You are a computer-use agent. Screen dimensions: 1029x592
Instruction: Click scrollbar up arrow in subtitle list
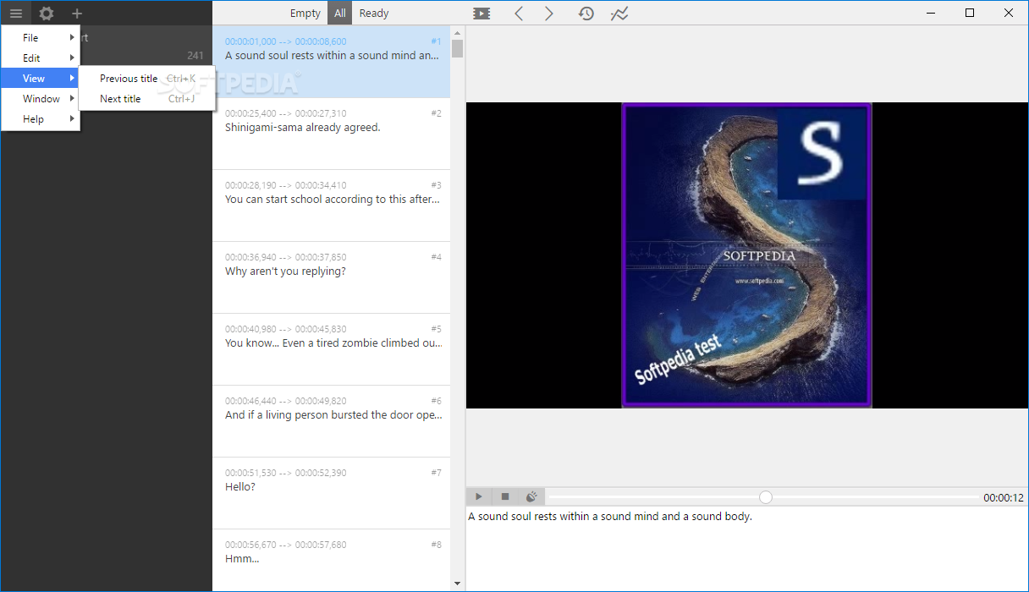click(x=457, y=32)
